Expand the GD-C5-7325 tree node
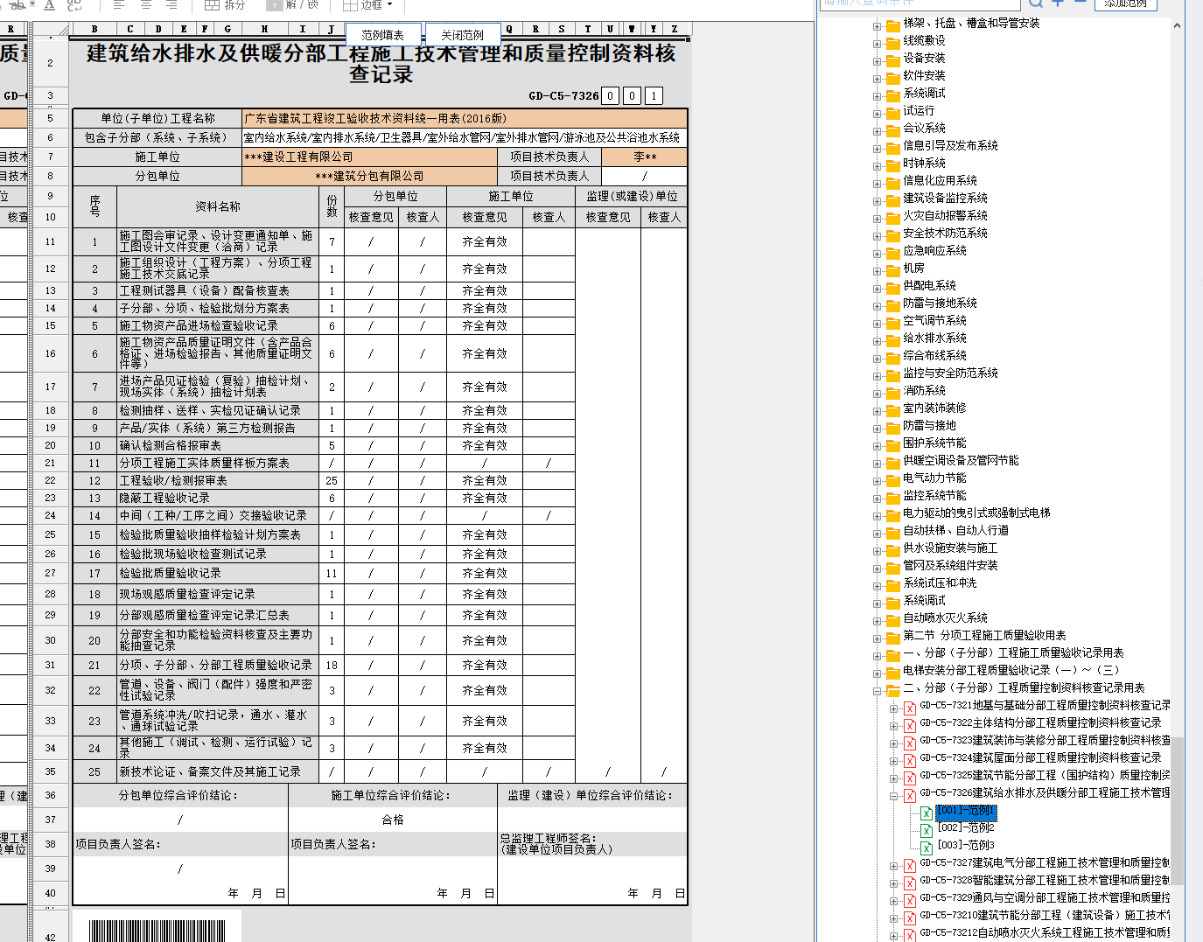Screen dimensions: 1203x942 click(x=894, y=778)
